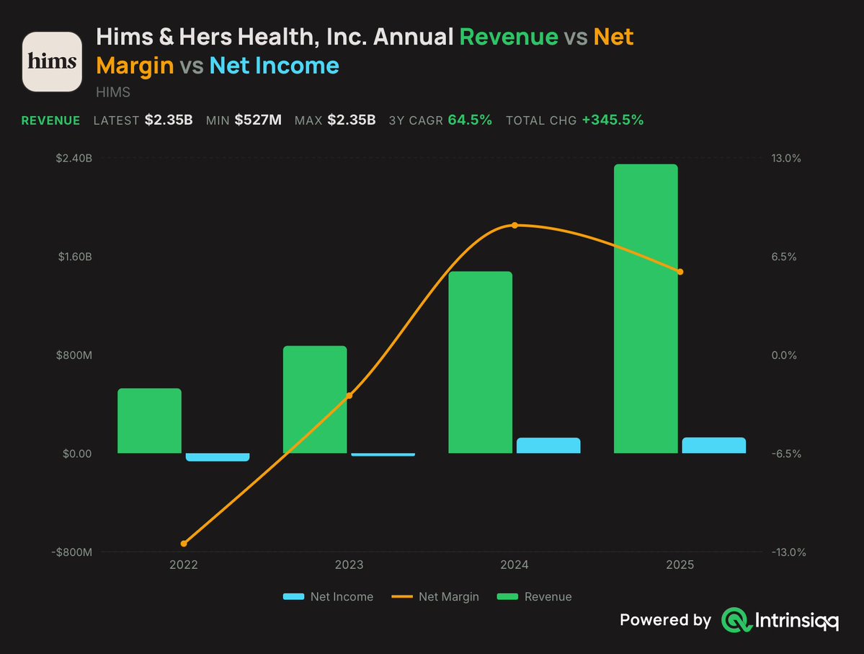864x654 pixels.
Task: Click the -13.0% right axis label
Action: (788, 552)
